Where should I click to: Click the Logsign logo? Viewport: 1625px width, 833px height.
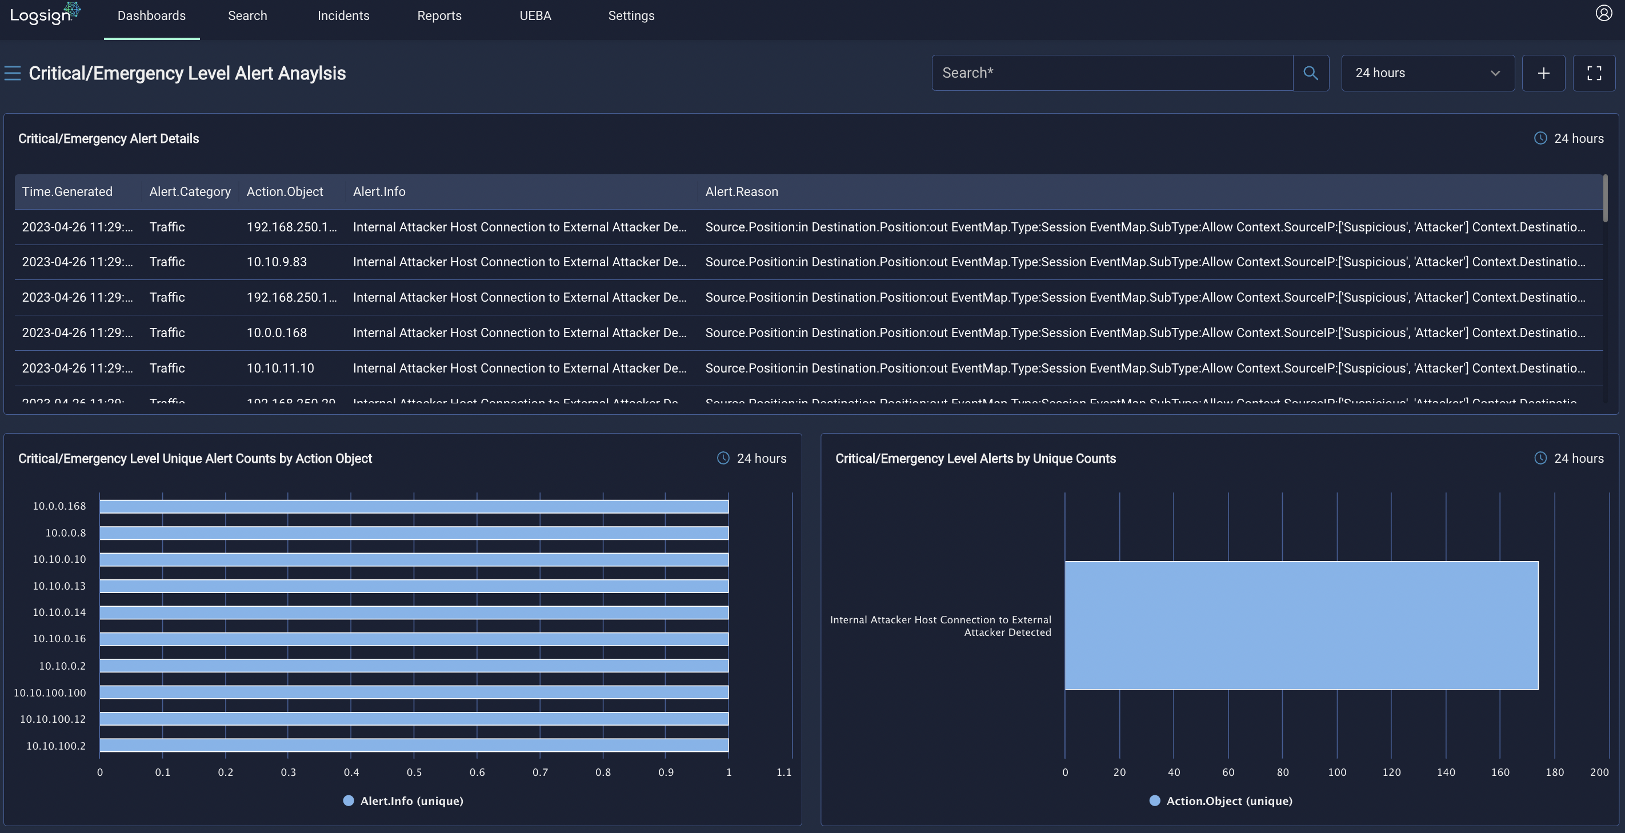(x=45, y=14)
